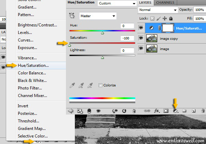Click the link layers chain icon
The image size is (206, 144).
point(147,111)
